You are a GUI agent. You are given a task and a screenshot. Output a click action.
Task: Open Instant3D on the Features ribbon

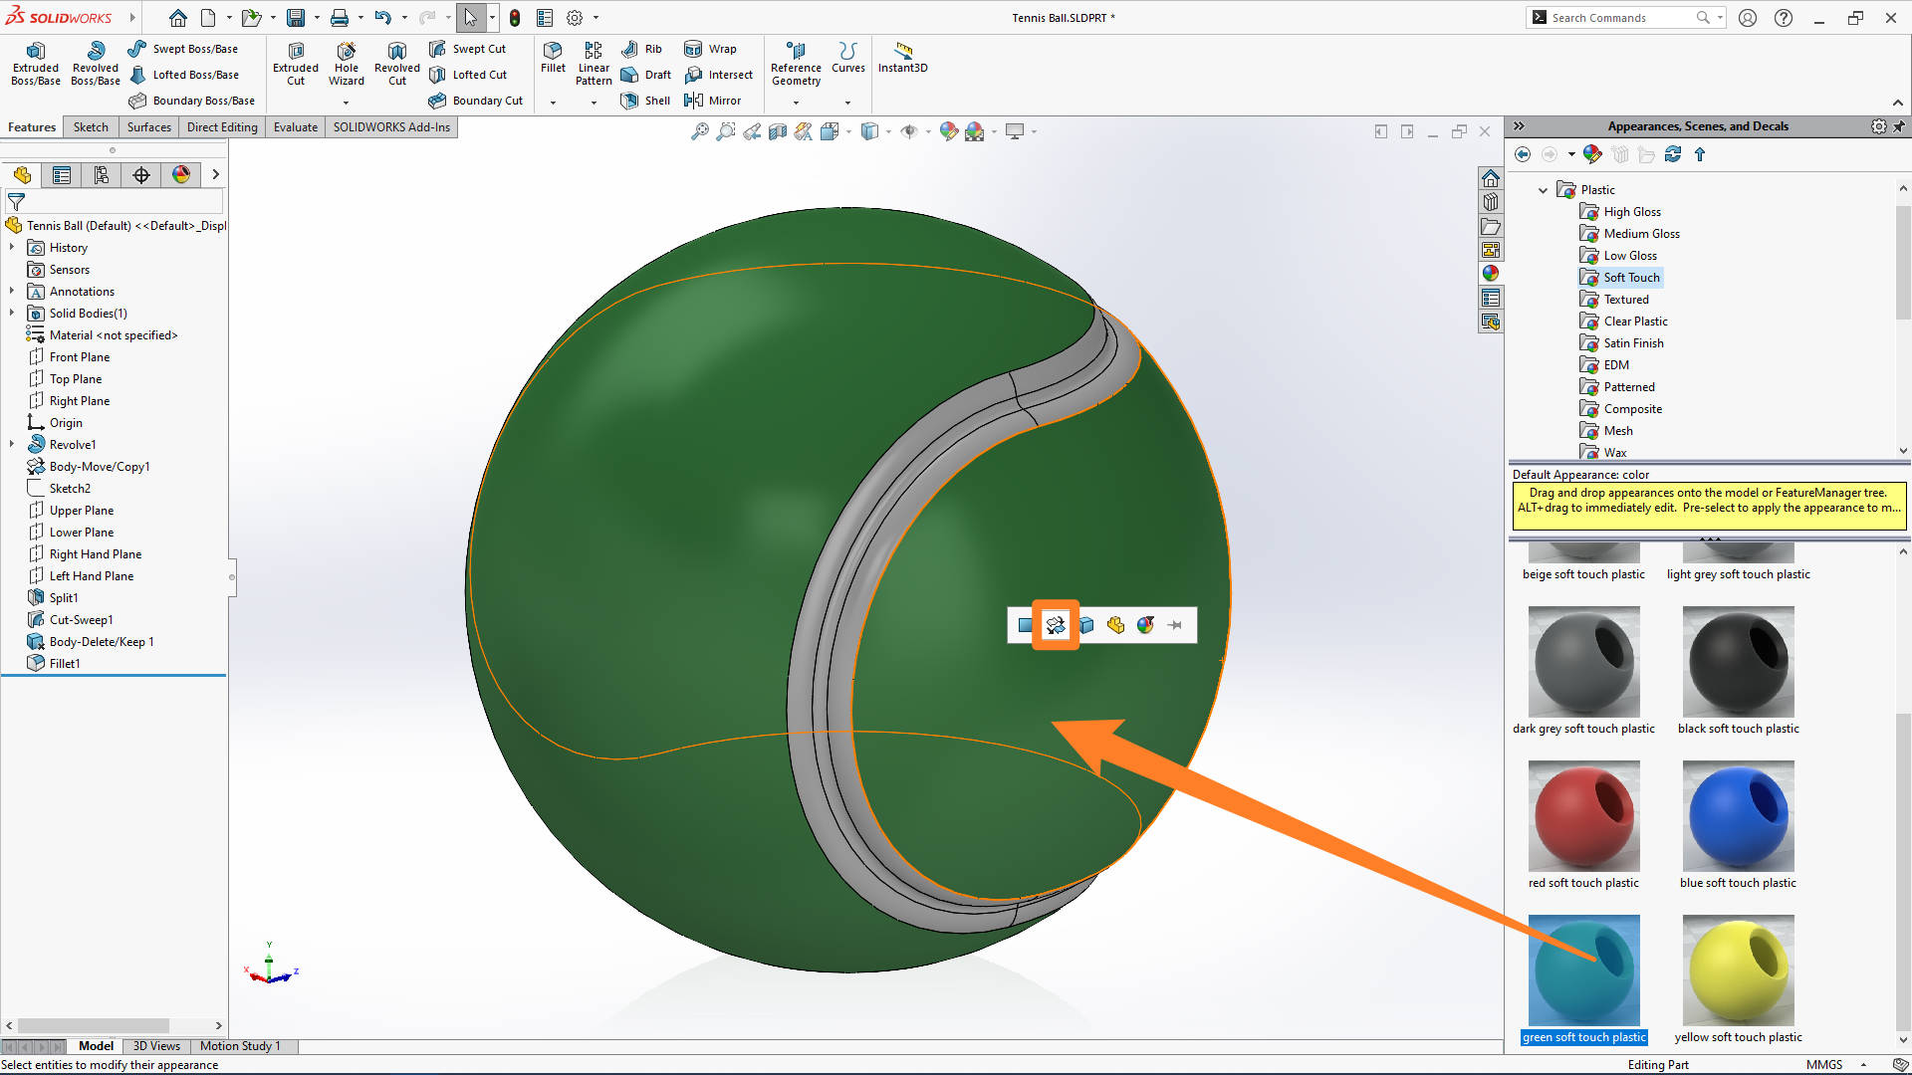coord(902,57)
